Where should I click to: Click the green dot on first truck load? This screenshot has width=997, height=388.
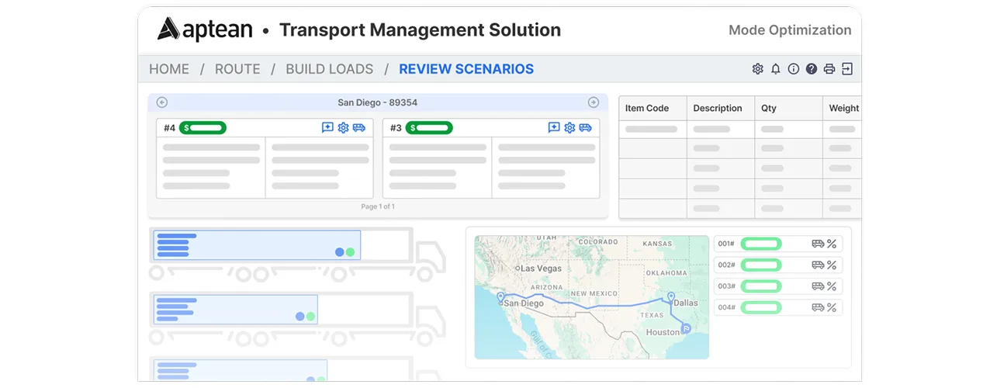pyautogui.click(x=350, y=252)
